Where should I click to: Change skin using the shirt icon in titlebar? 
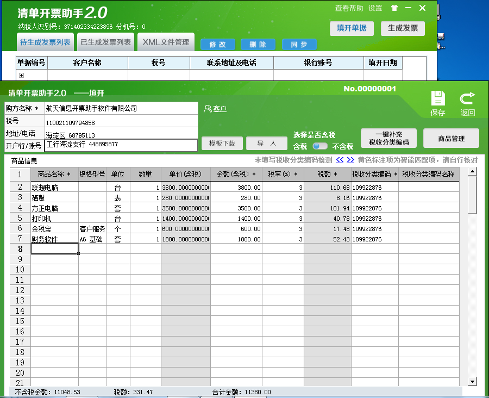tap(394, 8)
